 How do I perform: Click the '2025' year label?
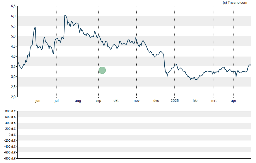(x=174, y=101)
